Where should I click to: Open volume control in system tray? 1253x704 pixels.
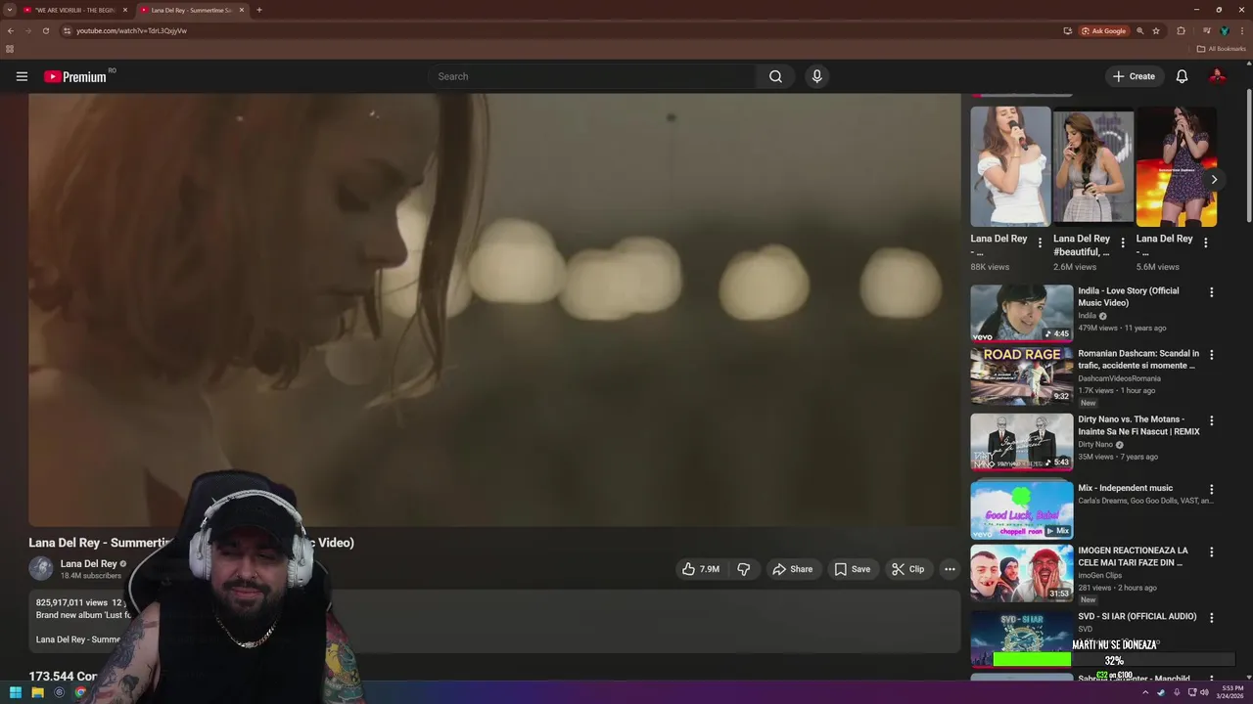1204,692
